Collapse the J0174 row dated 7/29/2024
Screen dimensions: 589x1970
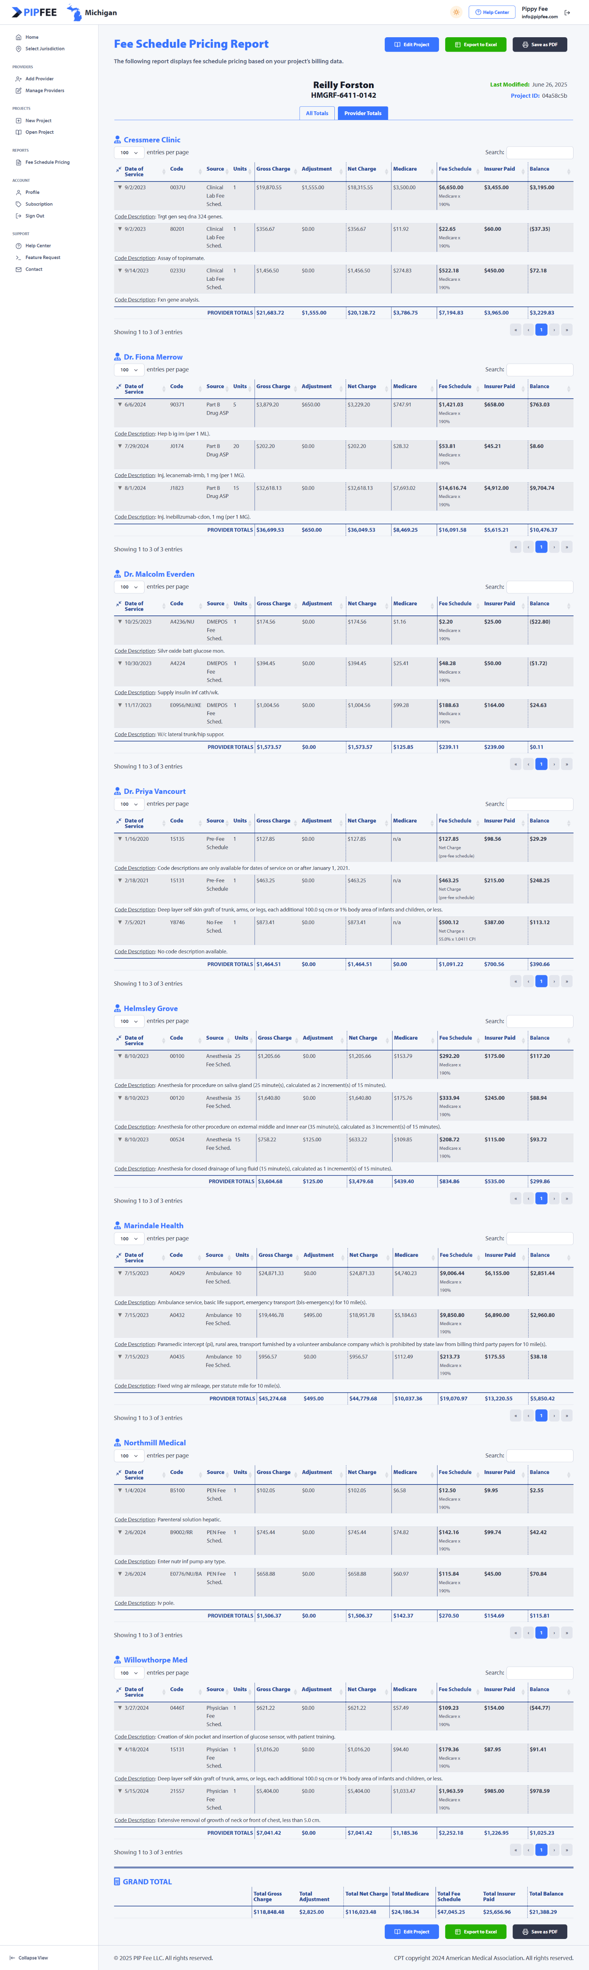coord(120,446)
